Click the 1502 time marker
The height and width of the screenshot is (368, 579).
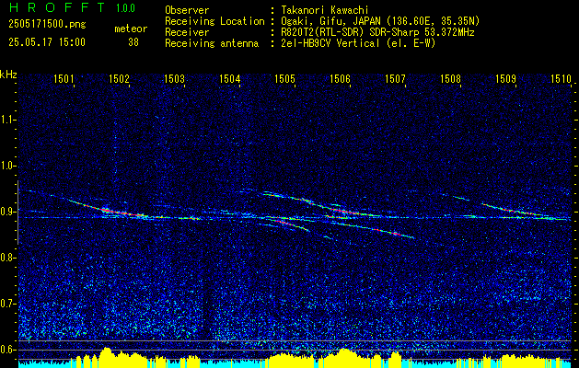click(x=119, y=78)
